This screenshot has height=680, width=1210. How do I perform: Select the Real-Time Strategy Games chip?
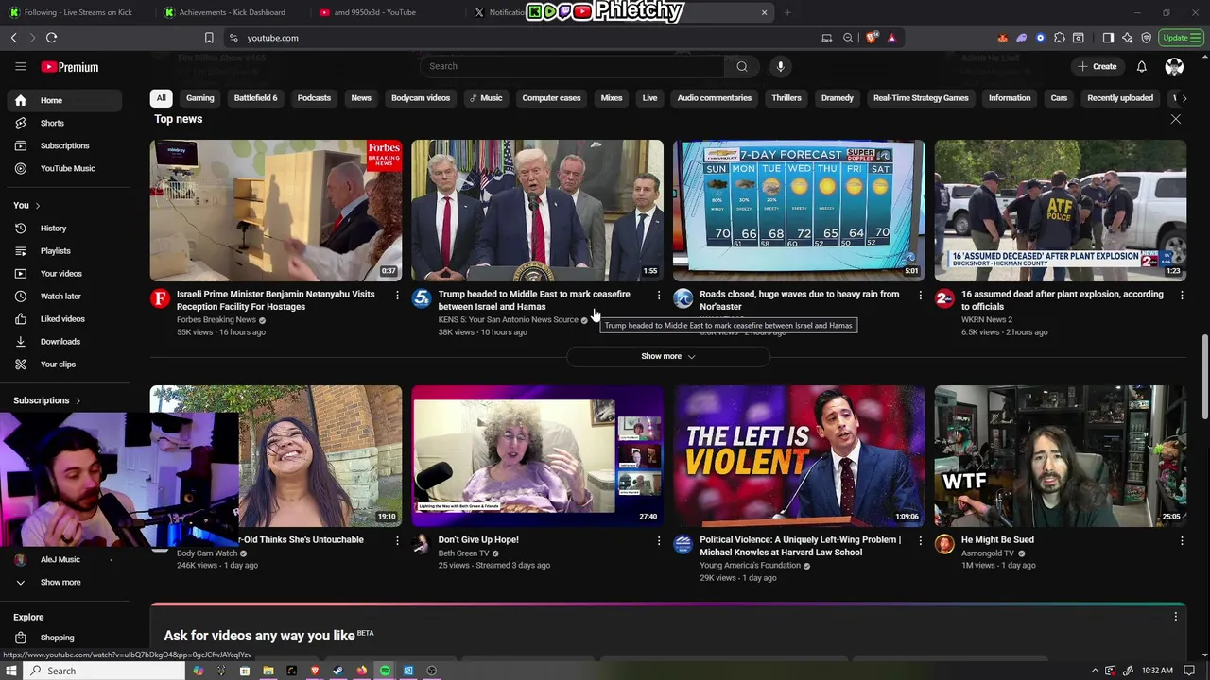pyautogui.click(x=921, y=98)
